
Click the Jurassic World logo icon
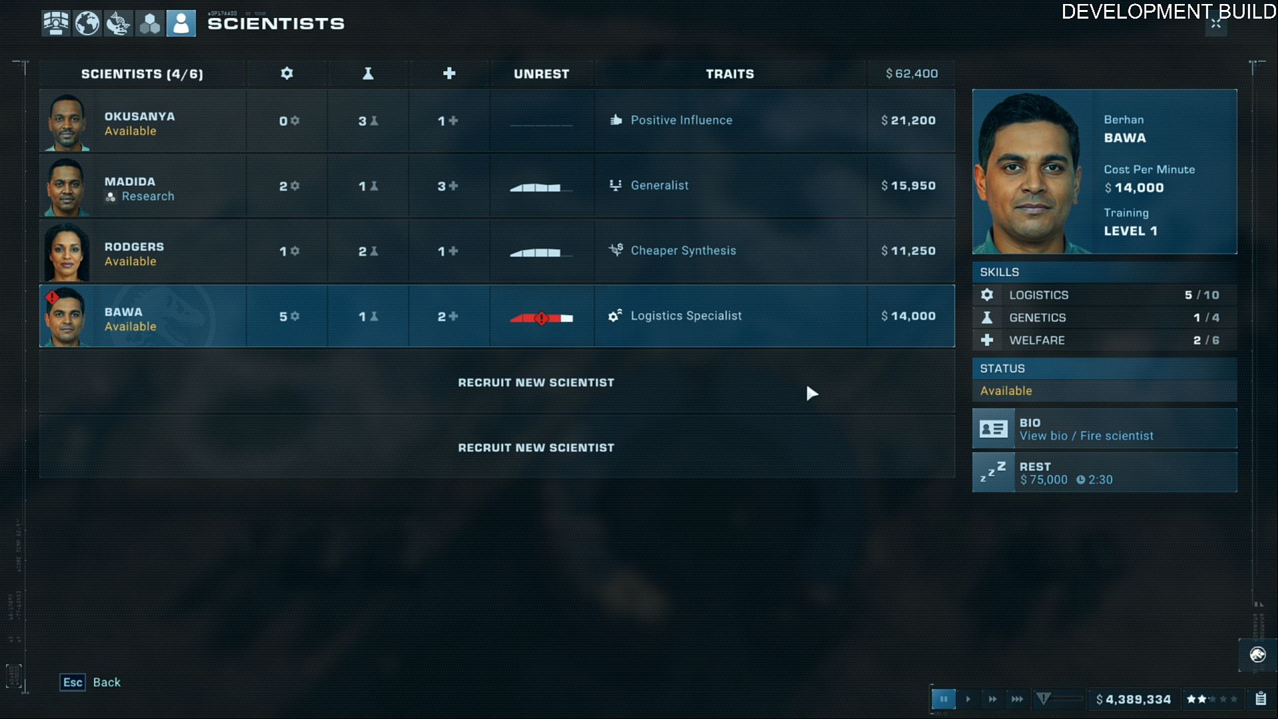(1257, 654)
